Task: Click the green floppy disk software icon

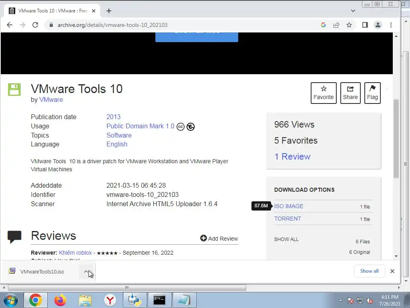Action: pos(14,89)
